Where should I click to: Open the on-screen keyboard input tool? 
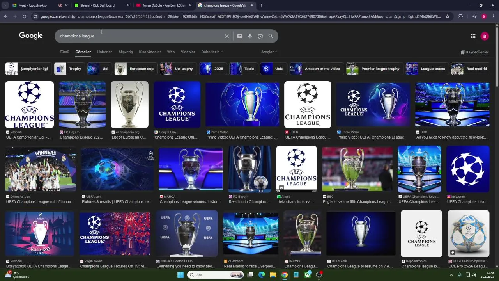point(239,36)
